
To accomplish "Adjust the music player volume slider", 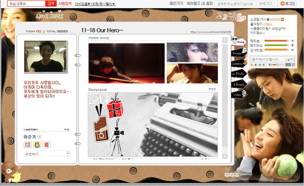I will pos(278,65).
